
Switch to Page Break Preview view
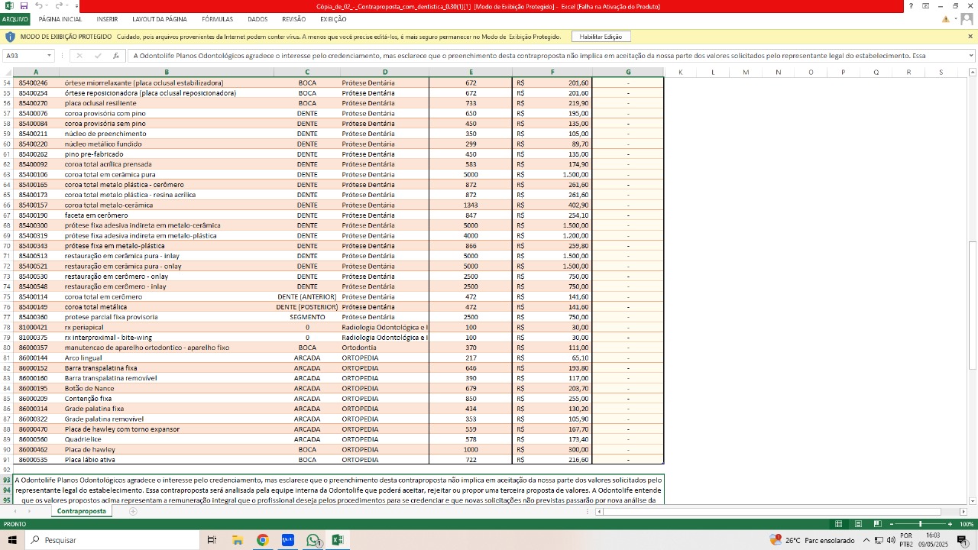coord(876,524)
